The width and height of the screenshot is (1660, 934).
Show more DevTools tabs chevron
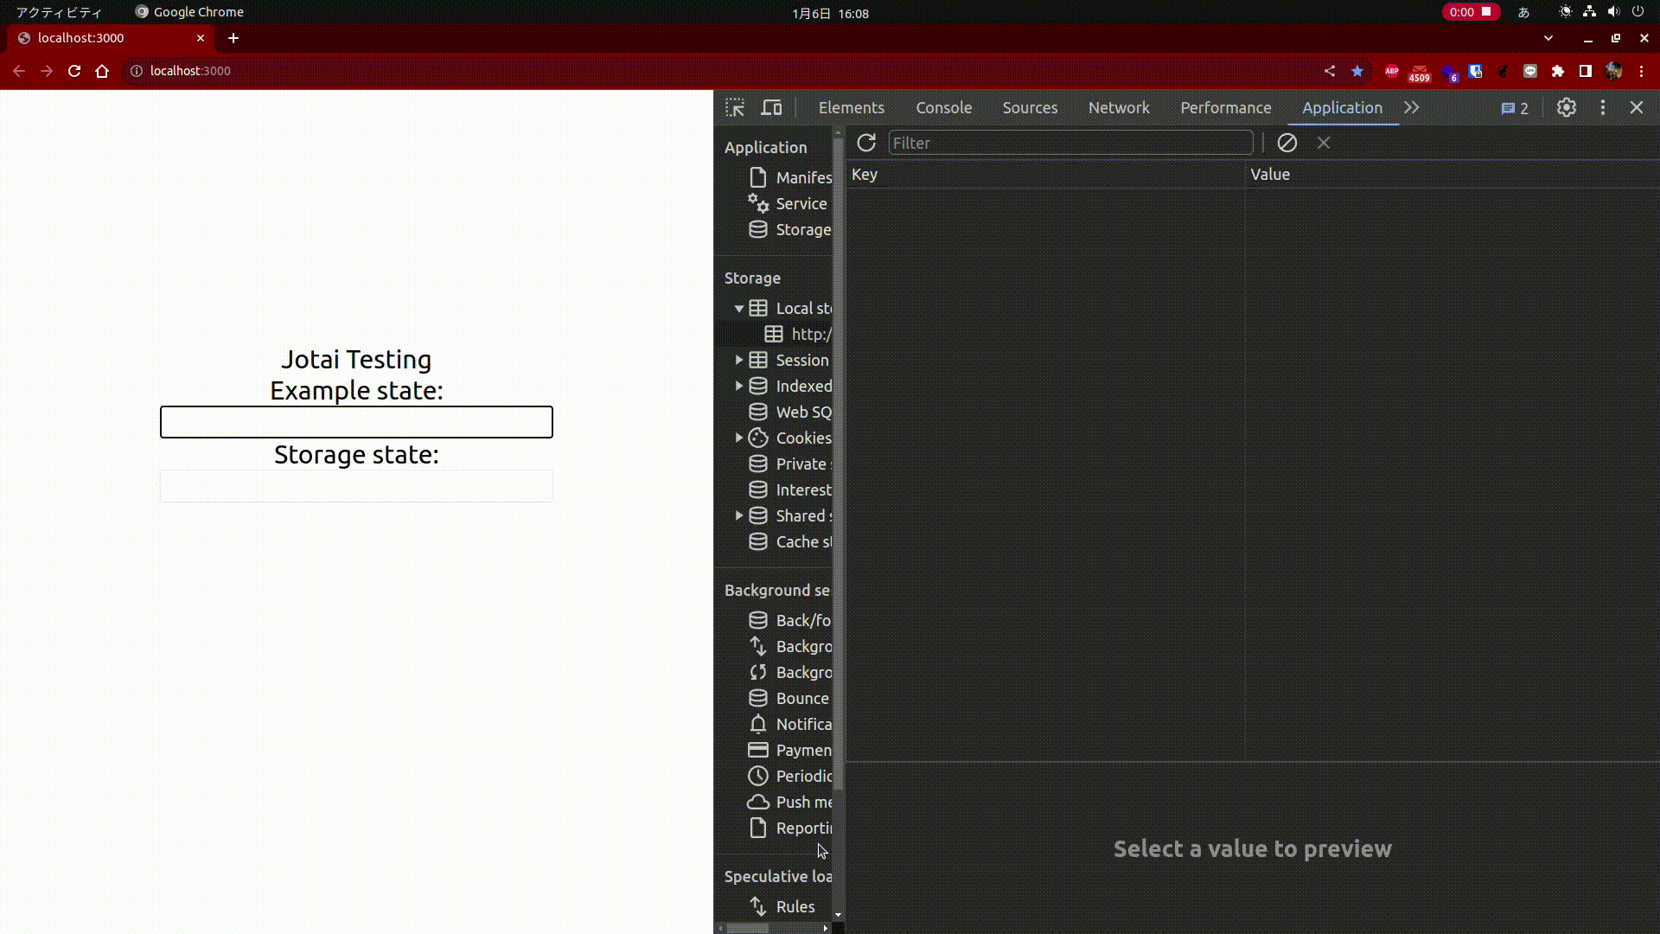1412,108
